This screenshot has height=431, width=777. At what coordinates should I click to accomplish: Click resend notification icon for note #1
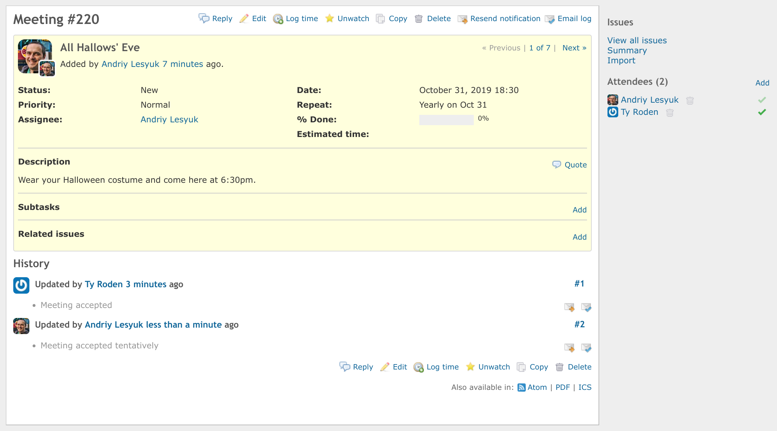pyautogui.click(x=569, y=307)
